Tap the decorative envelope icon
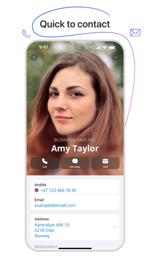This screenshot has width=150, height=268. click(135, 33)
